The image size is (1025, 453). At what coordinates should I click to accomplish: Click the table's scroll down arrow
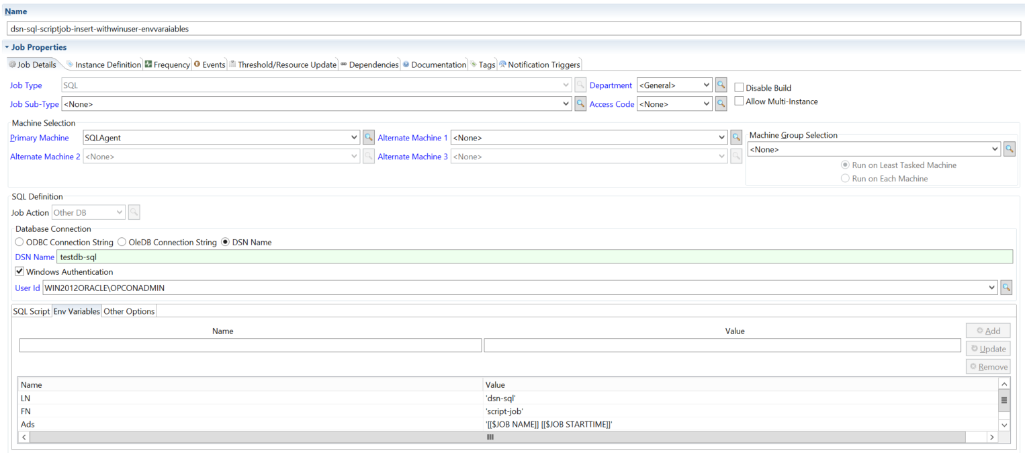(x=1004, y=425)
